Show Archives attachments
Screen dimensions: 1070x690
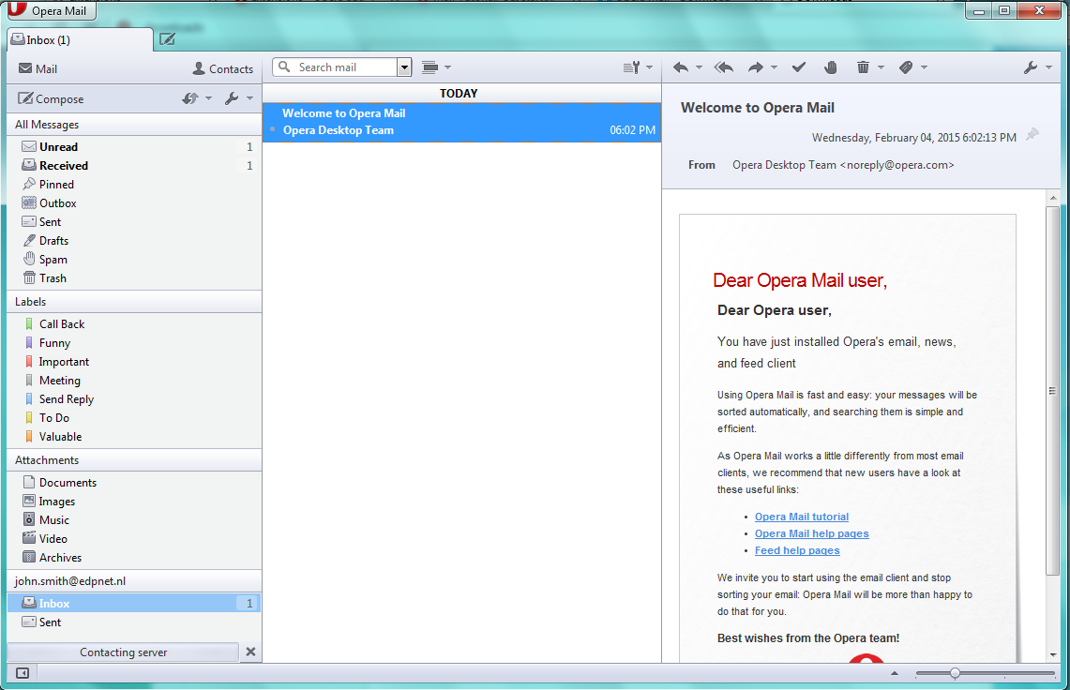coord(134,558)
